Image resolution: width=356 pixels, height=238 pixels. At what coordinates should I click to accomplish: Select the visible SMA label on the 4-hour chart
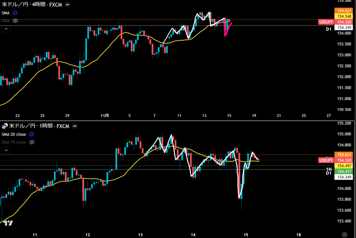(6, 13)
